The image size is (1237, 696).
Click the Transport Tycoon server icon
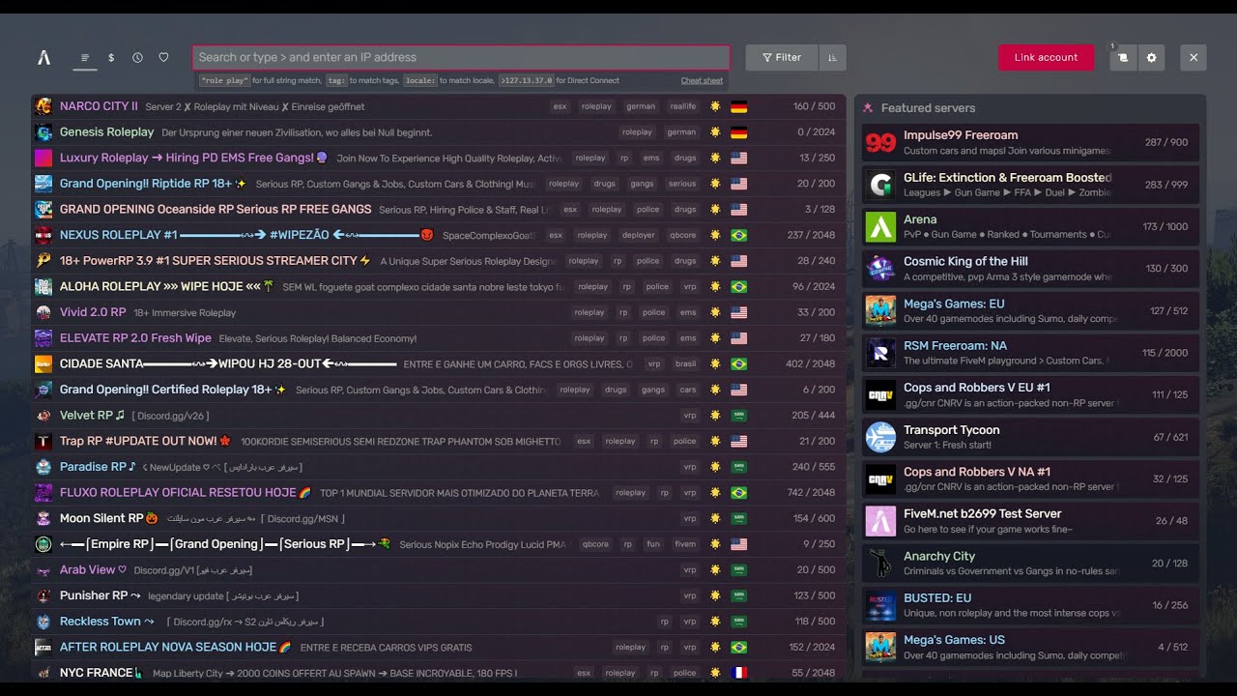pos(880,437)
